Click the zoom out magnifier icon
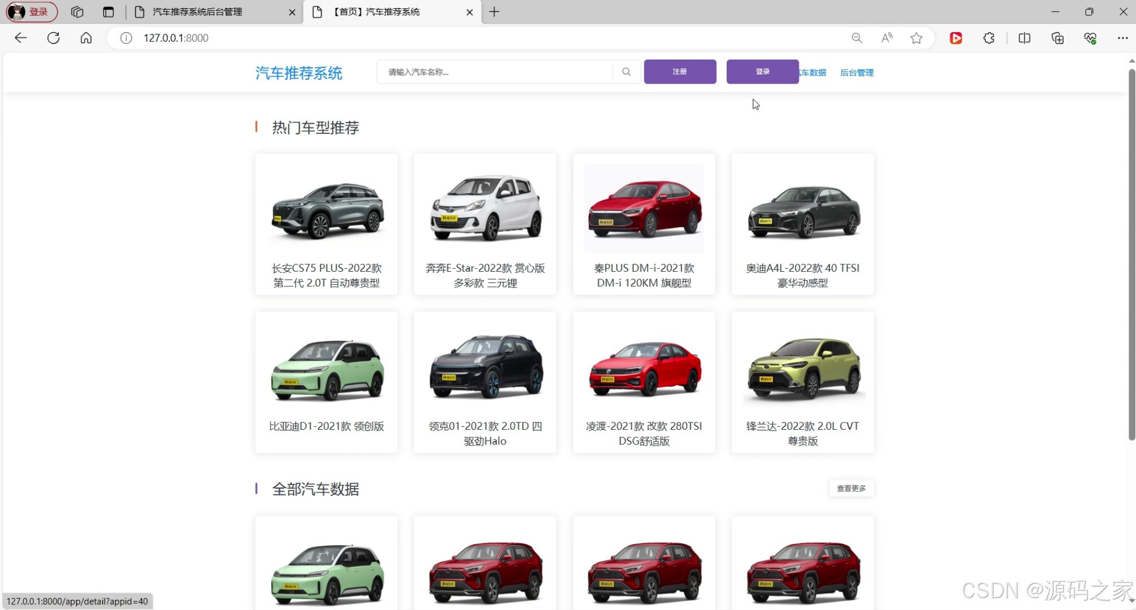The width and height of the screenshot is (1136, 610). [x=857, y=38]
